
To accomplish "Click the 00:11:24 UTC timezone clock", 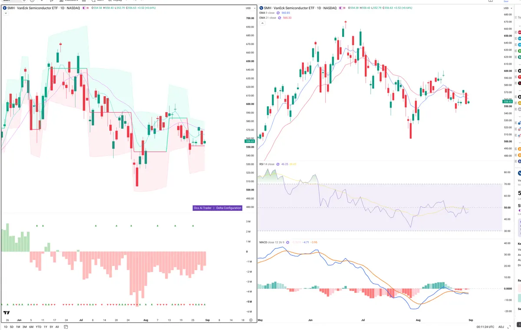I will 485,327.
